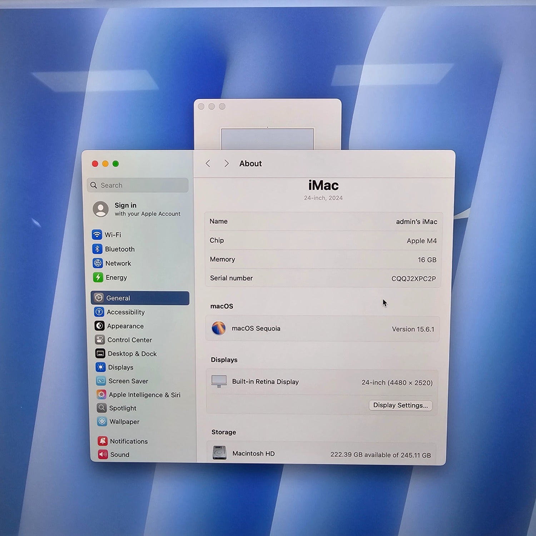Click the computer name "admin's iMac"
Image resolution: width=536 pixels, height=536 pixels.
pyautogui.click(x=417, y=222)
